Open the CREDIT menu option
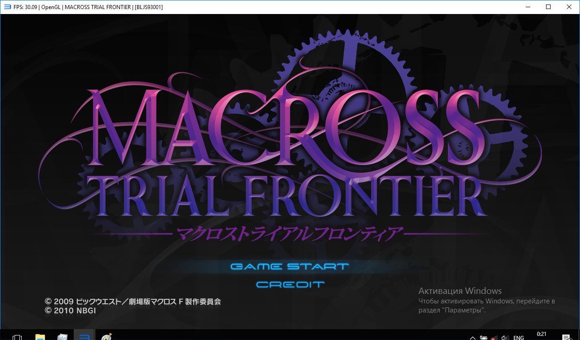Screen dimensions: 580x340 (x=290, y=284)
